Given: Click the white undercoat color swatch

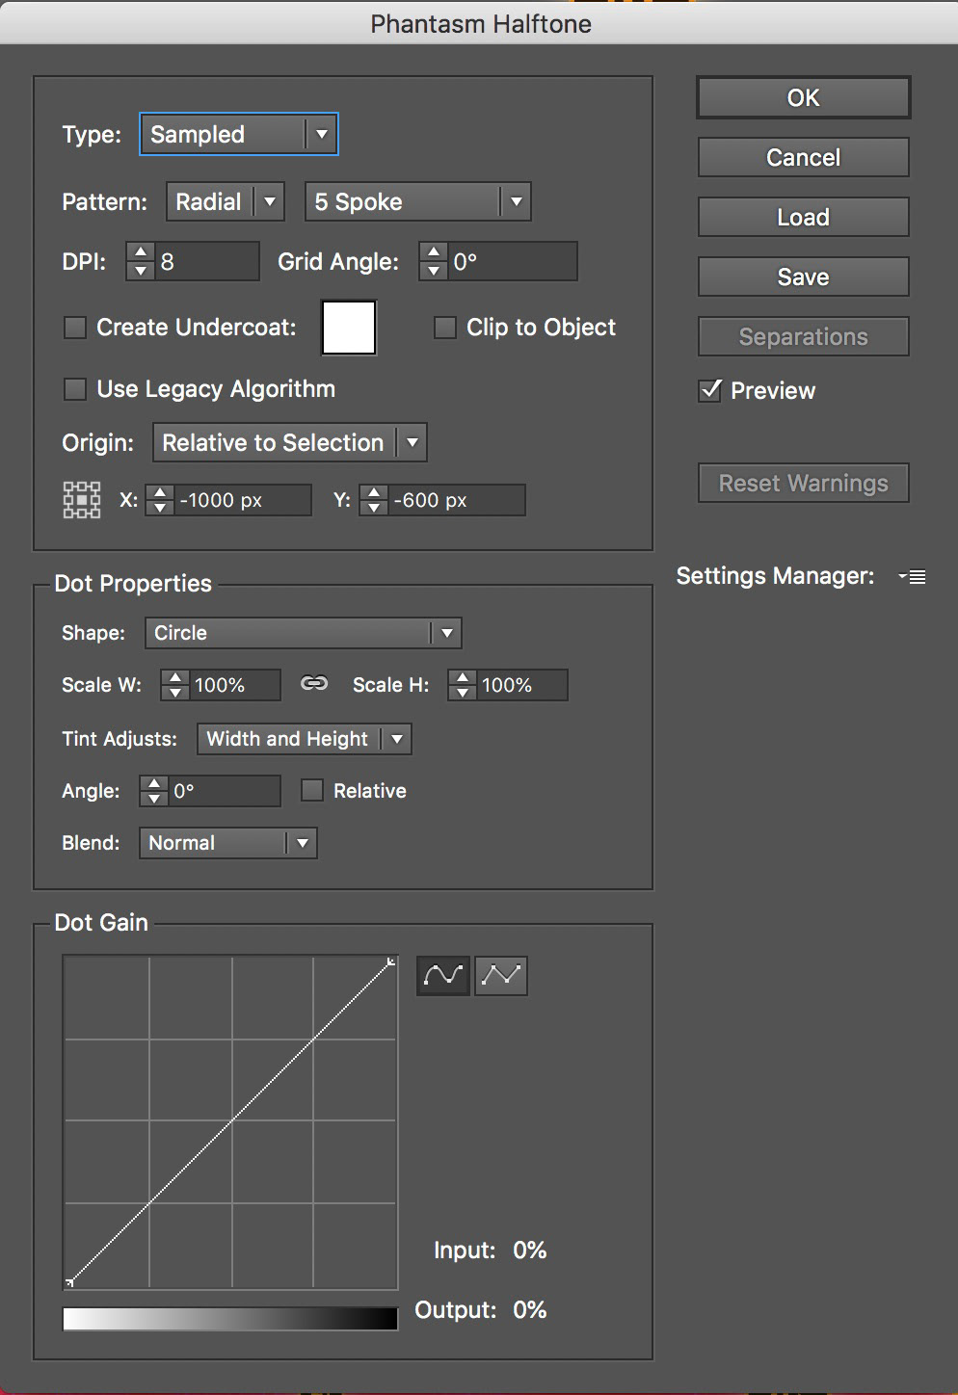Looking at the screenshot, I should (x=349, y=328).
